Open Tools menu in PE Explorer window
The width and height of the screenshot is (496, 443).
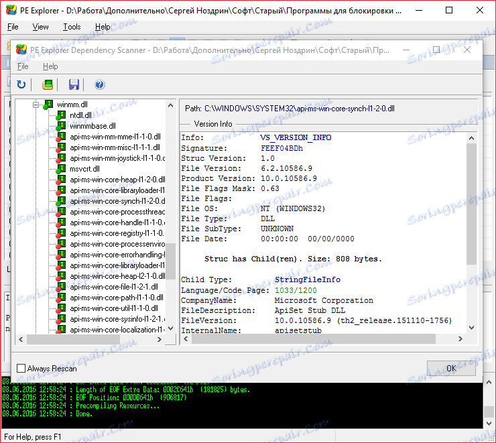[72, 27]
